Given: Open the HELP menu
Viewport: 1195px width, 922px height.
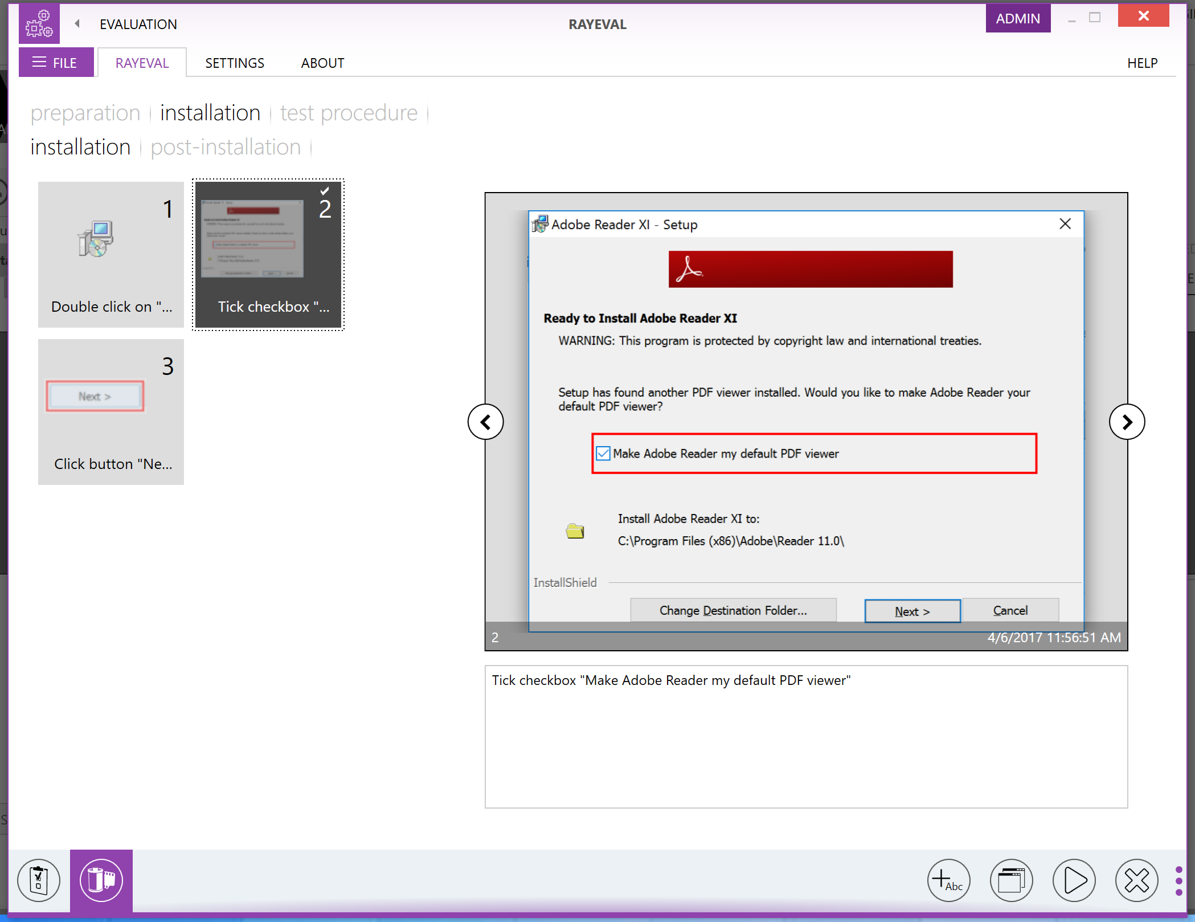Looking at the screenshot, I should 1142,63.
